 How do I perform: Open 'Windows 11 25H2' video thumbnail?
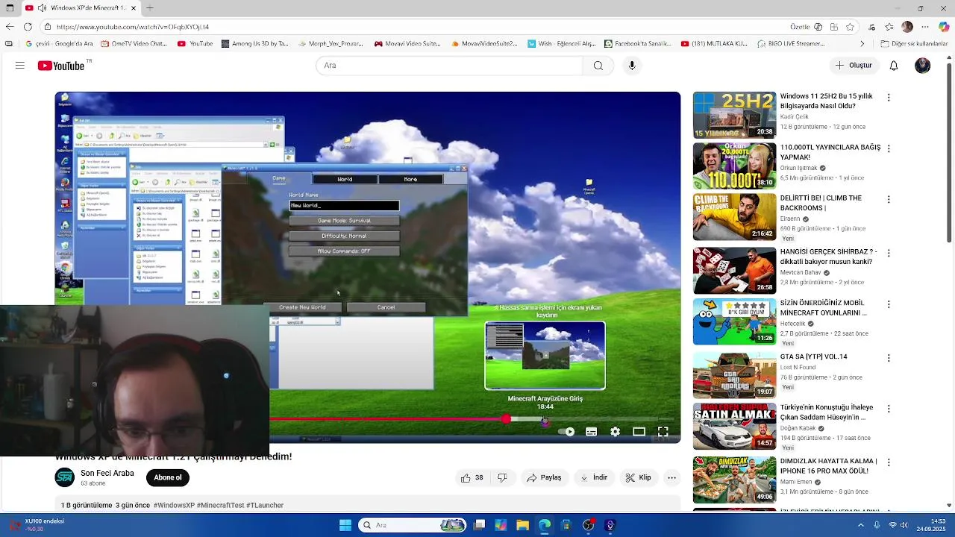coord(734,115)
